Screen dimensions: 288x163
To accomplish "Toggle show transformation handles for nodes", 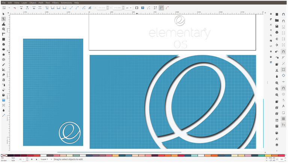I will click(155, 8).
